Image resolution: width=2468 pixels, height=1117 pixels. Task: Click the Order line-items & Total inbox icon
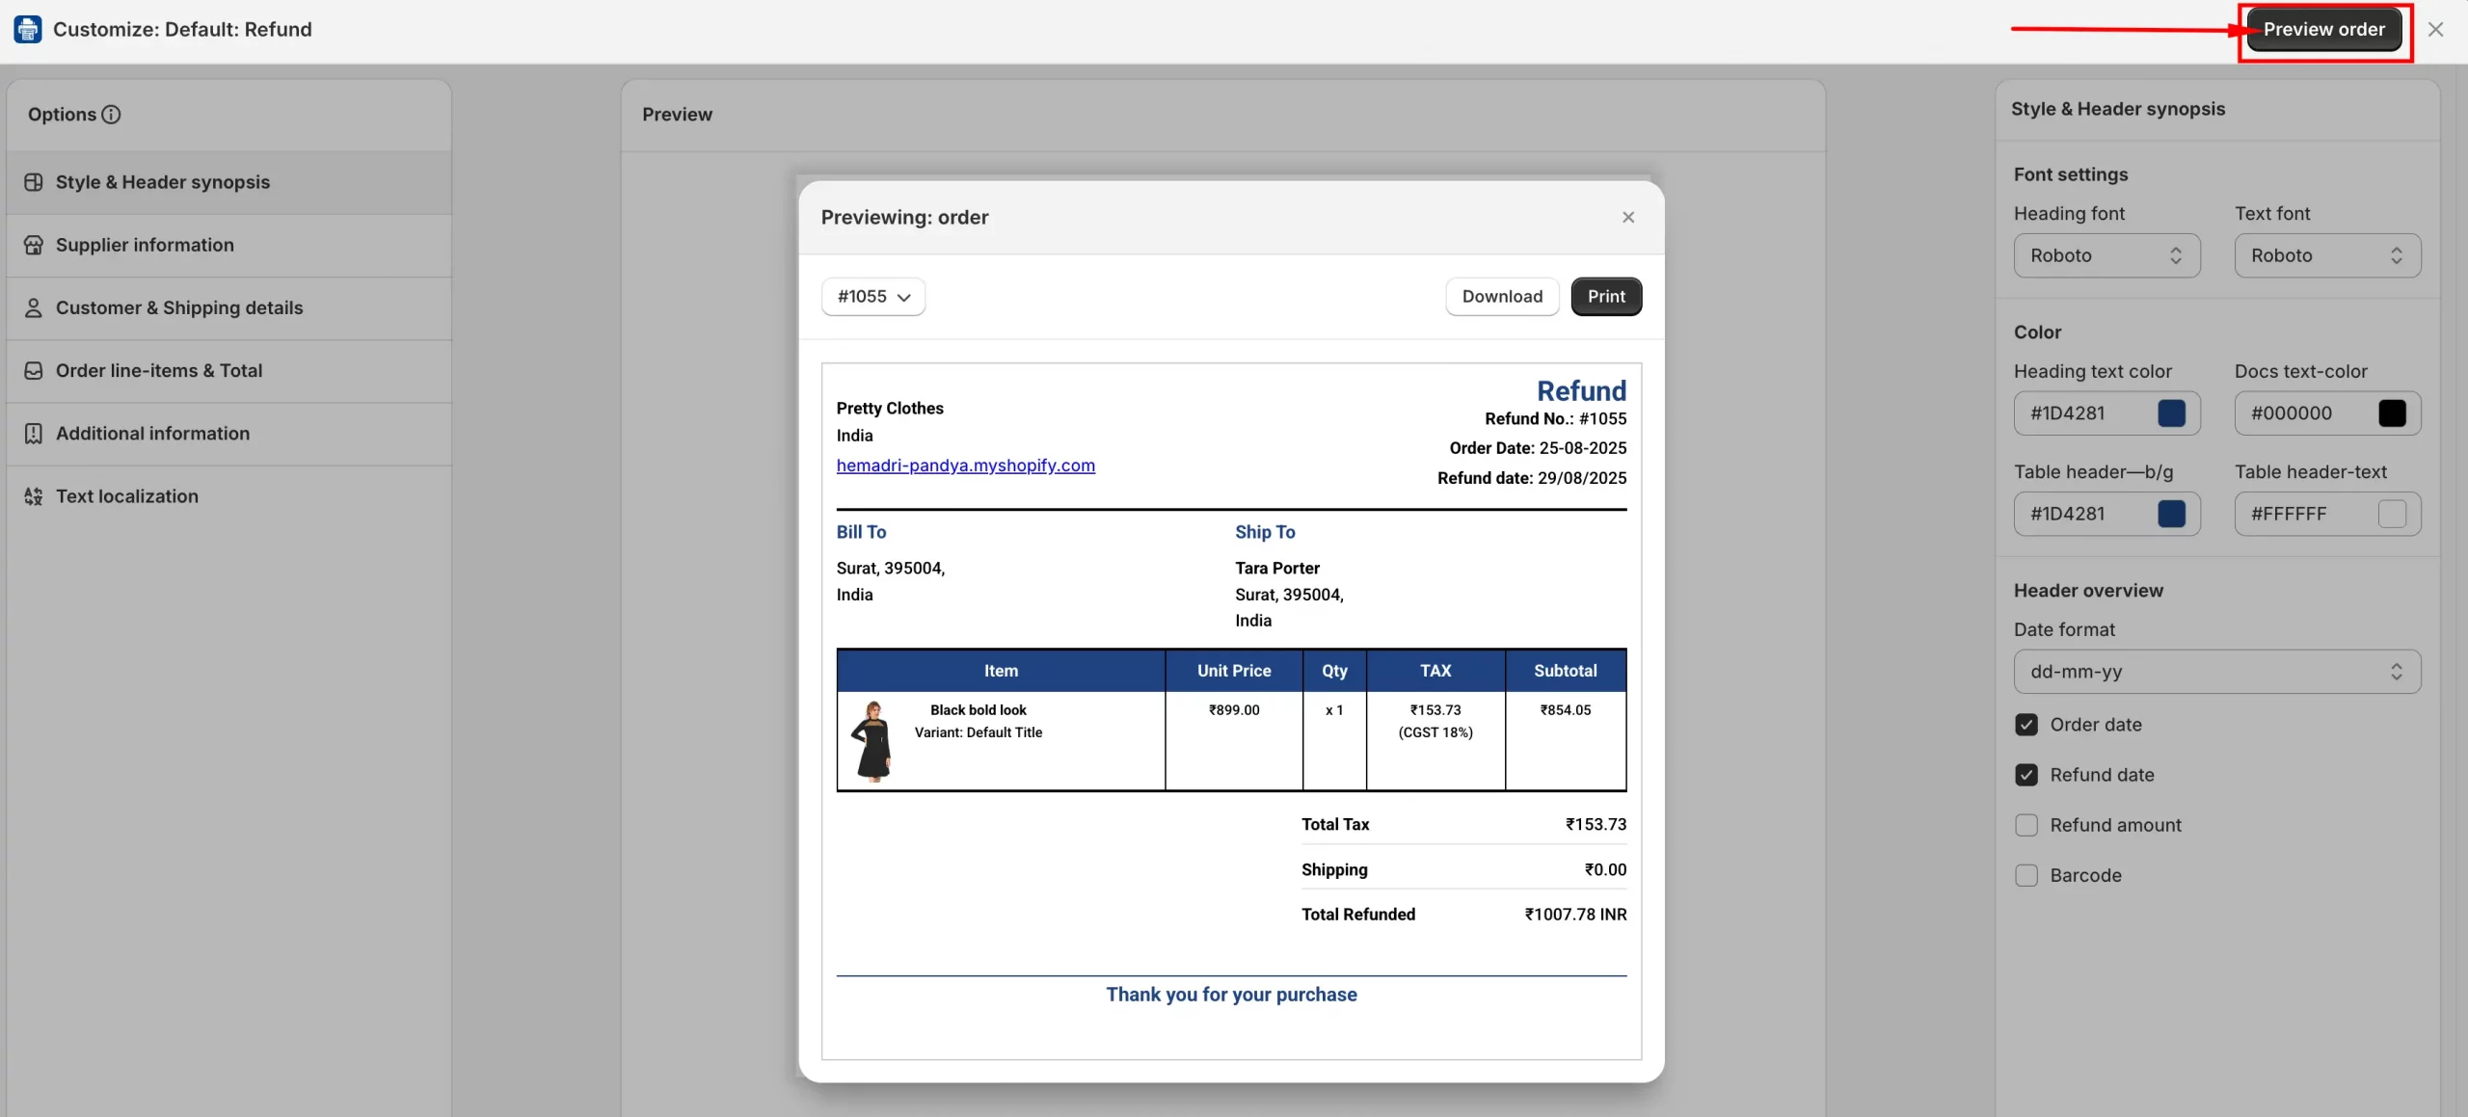[34, 371]
